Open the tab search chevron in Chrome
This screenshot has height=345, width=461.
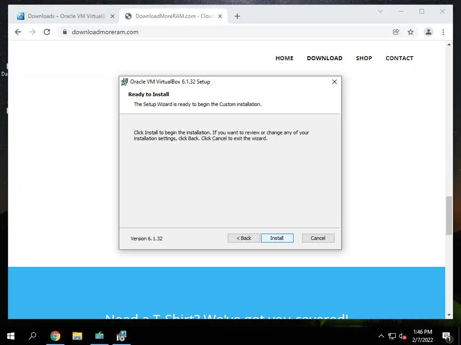(x=380, y=11)
